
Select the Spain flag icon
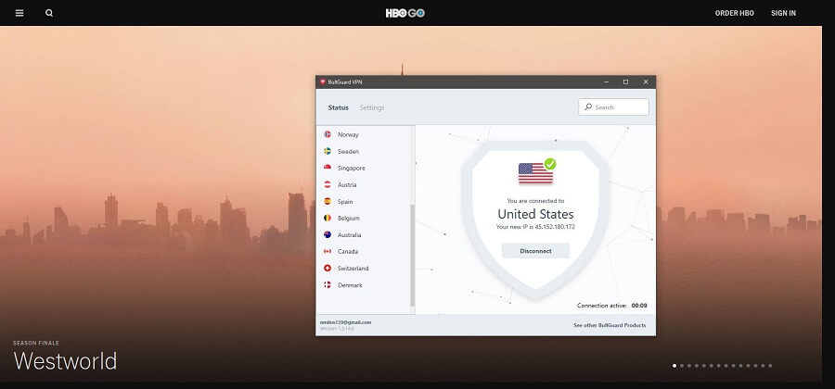pos(328,201)
